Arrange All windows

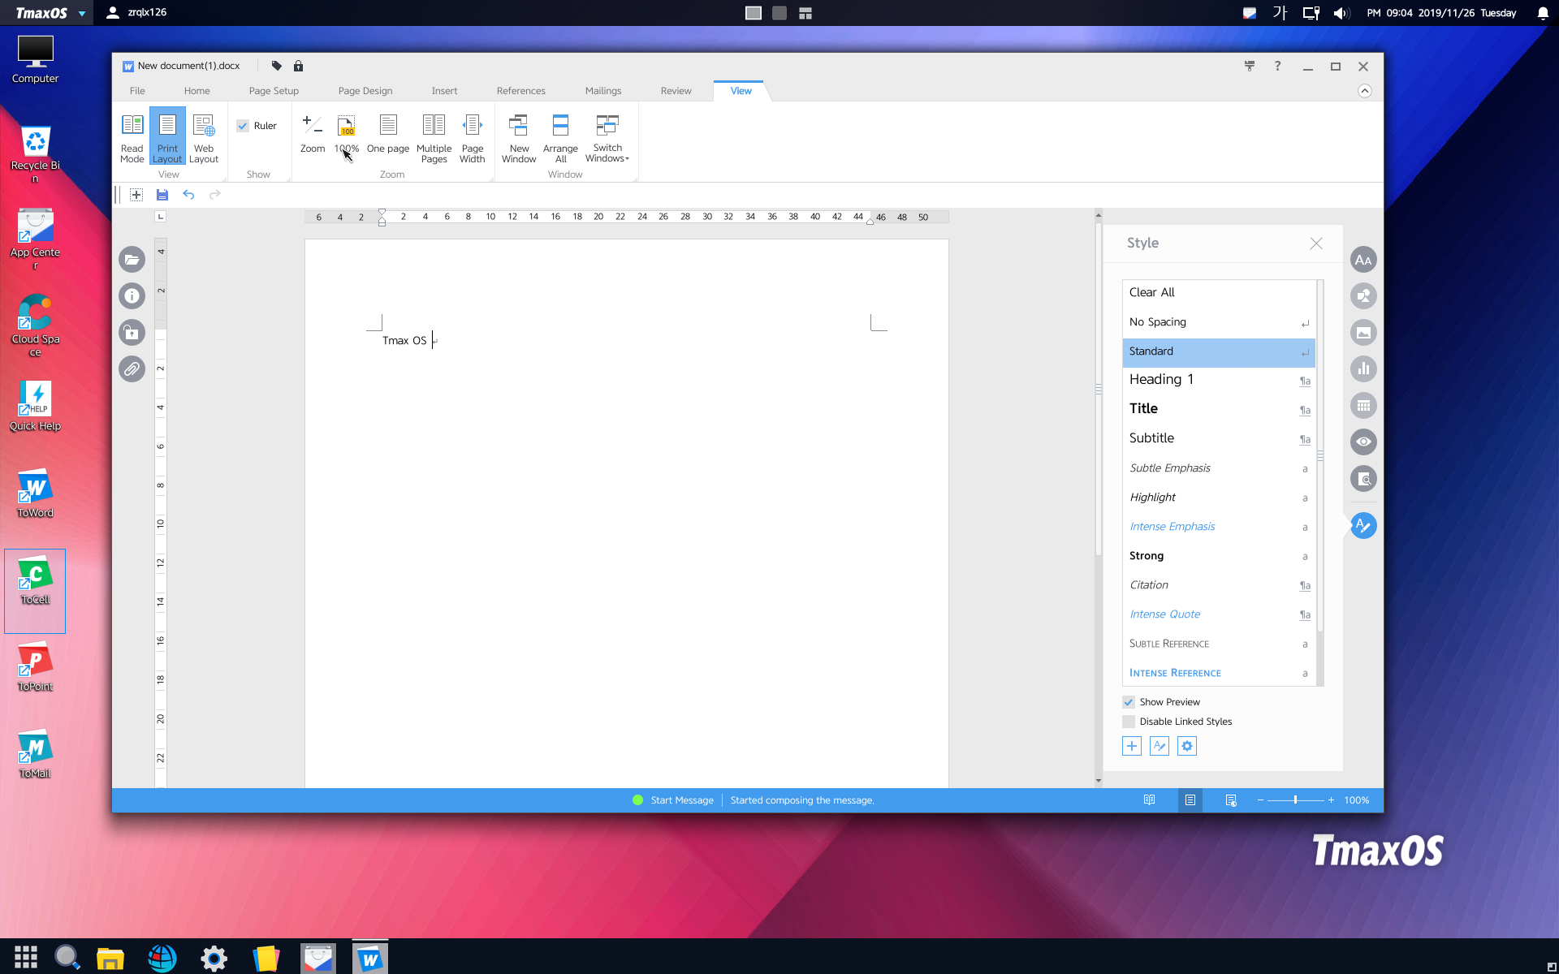(560, 137)
